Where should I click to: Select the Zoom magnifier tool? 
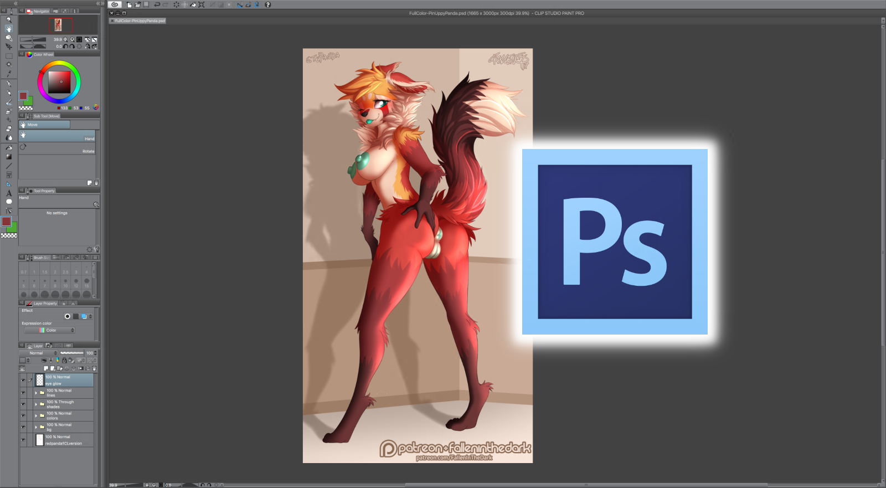coord(9,19)
